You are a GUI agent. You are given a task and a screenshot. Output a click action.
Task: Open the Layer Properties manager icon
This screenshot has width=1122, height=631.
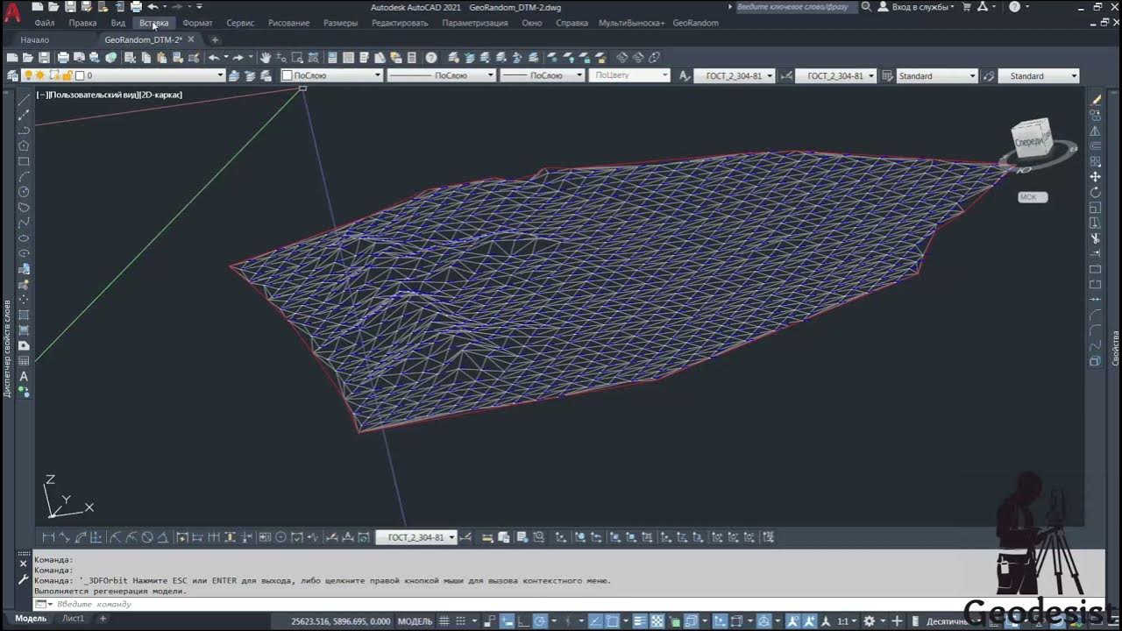12,76
